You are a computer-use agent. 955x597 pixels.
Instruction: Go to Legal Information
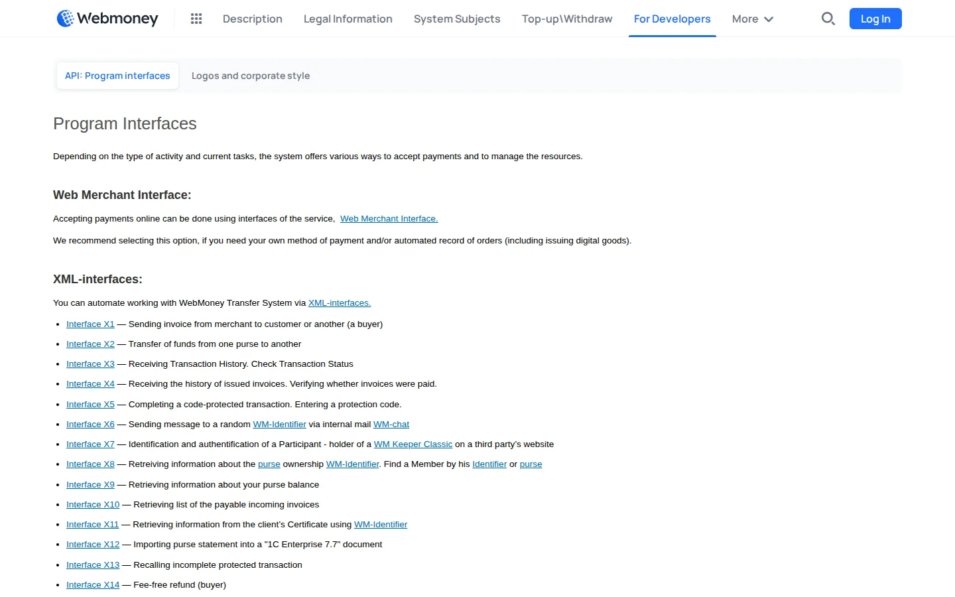[x=348, y=19]
